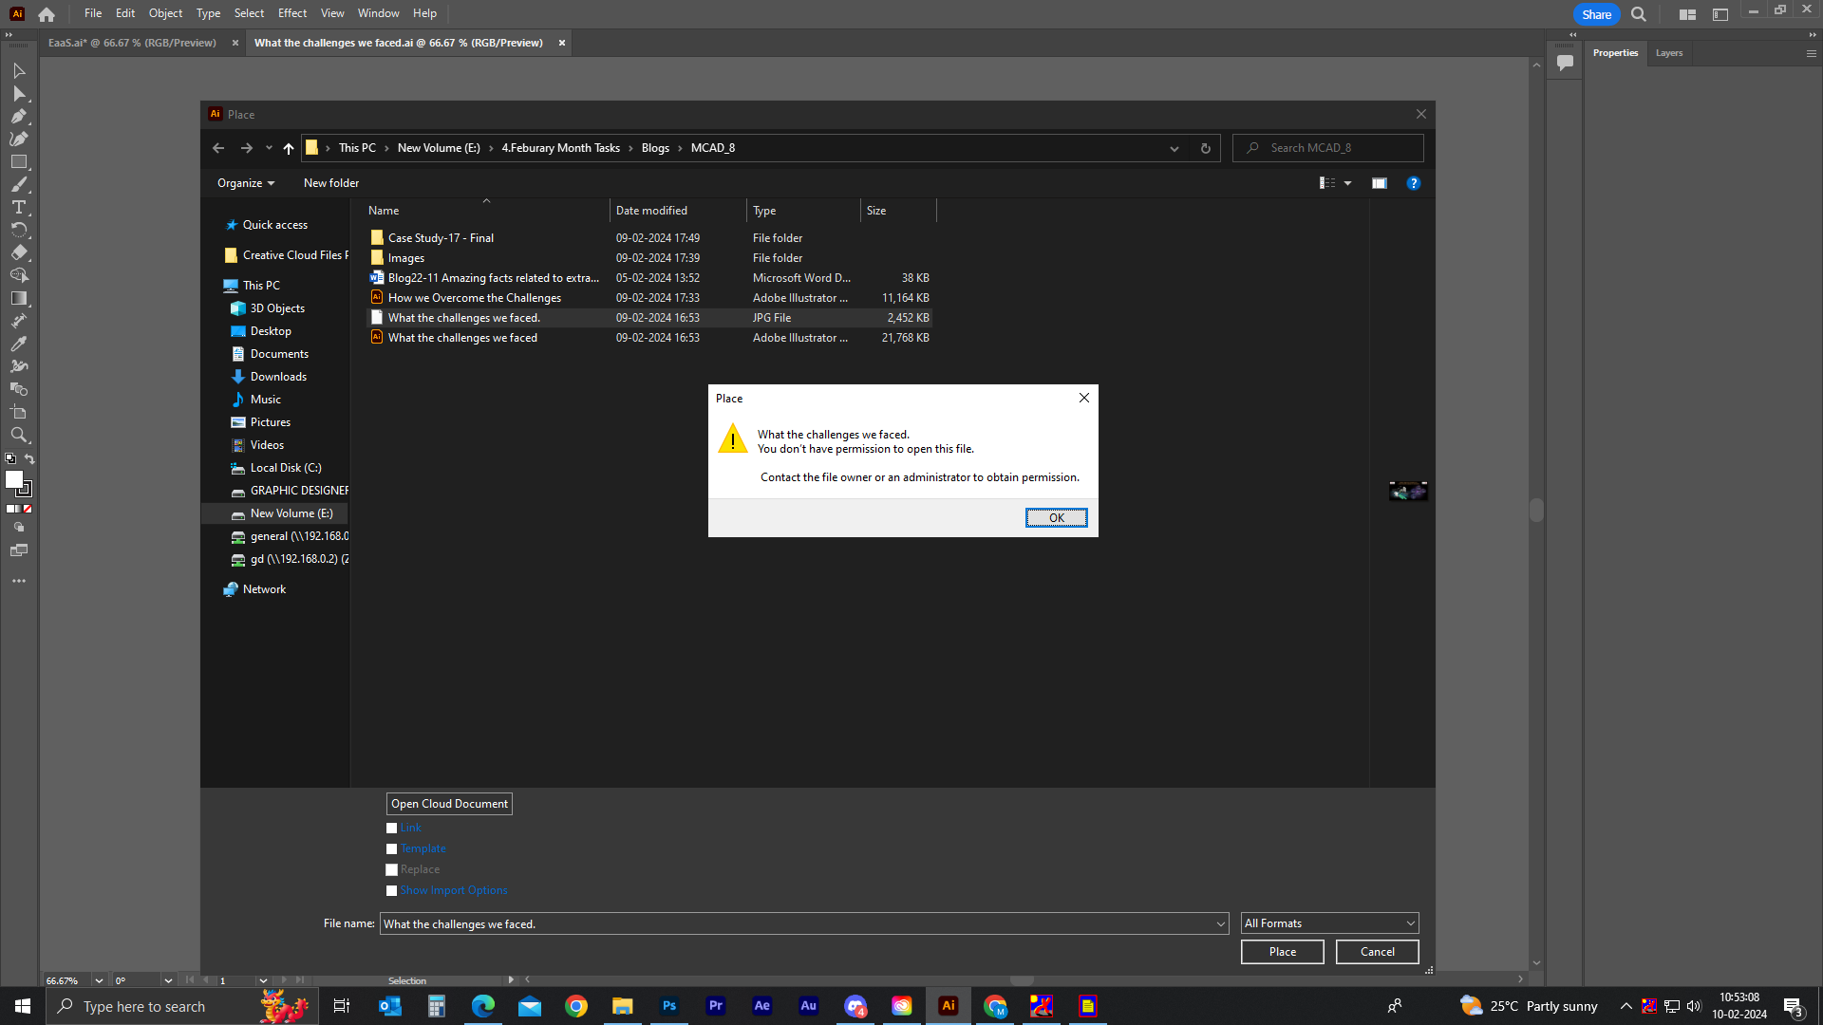Image resolution: width=1823 pixels, height=1025 pixels.
Task: Expand the views dropdown arrow near More options
Action: pyautogui.click(x=1347, y=182)
